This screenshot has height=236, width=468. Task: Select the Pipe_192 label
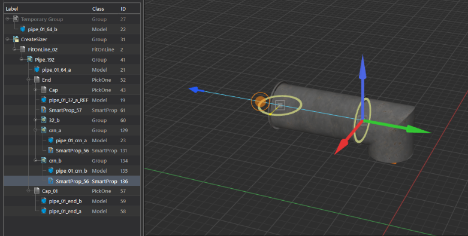tap(44, 60)
